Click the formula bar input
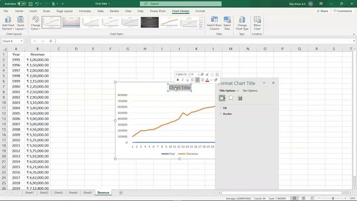357x201 pixels. point(205,41)
